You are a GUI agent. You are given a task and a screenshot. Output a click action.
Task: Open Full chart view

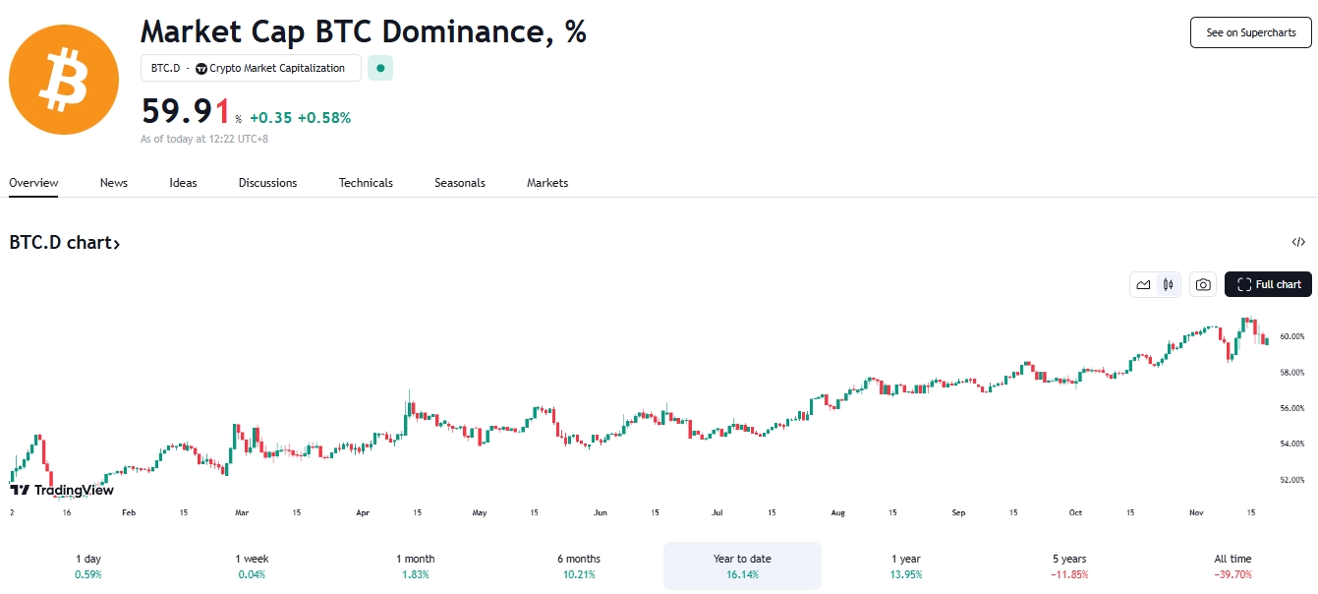[x=1268, y=284]
